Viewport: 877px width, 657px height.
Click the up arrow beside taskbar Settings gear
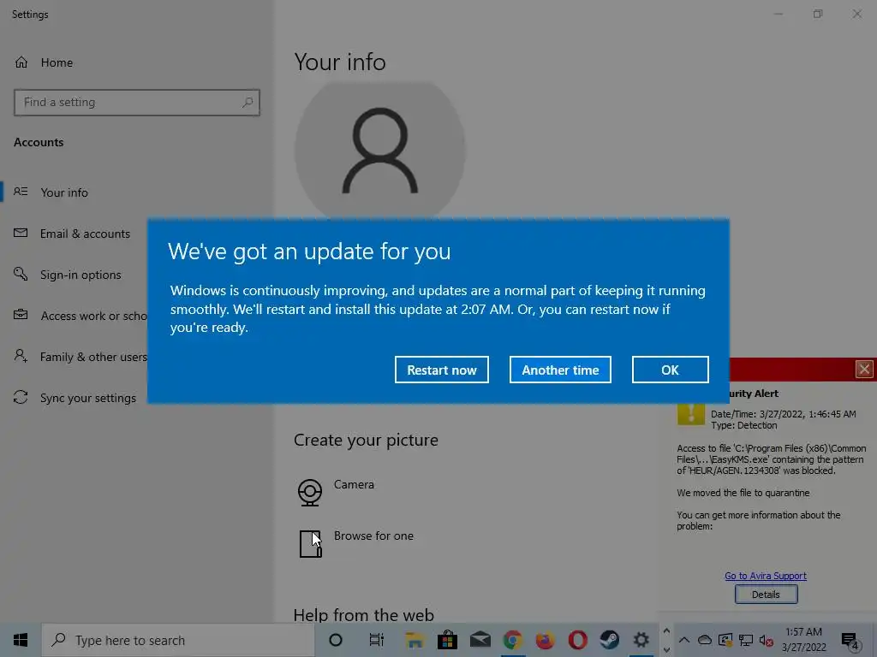click(x=666, y=630)
